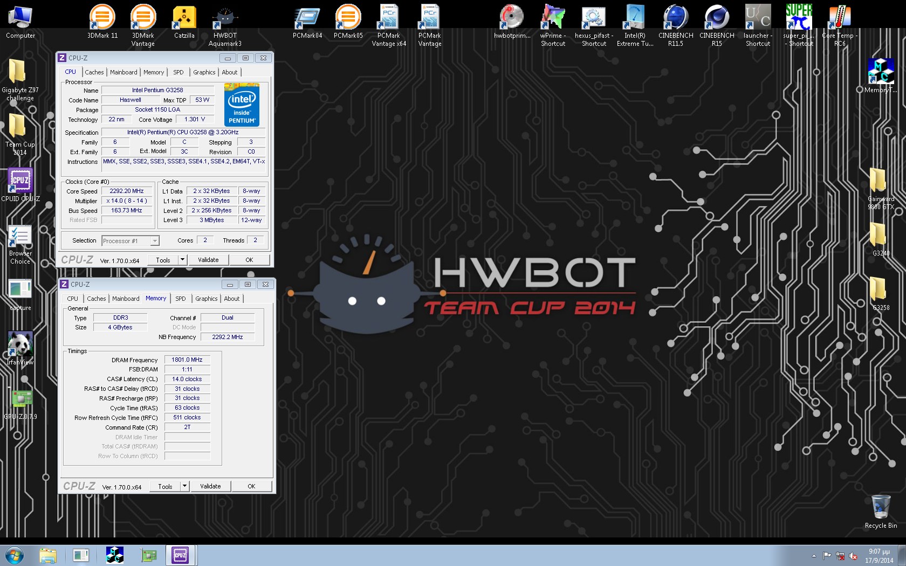Image resolution: width=906 pixels, height=566 pixels.
Task: Open launcher shortcut icon
Action: 758,25
